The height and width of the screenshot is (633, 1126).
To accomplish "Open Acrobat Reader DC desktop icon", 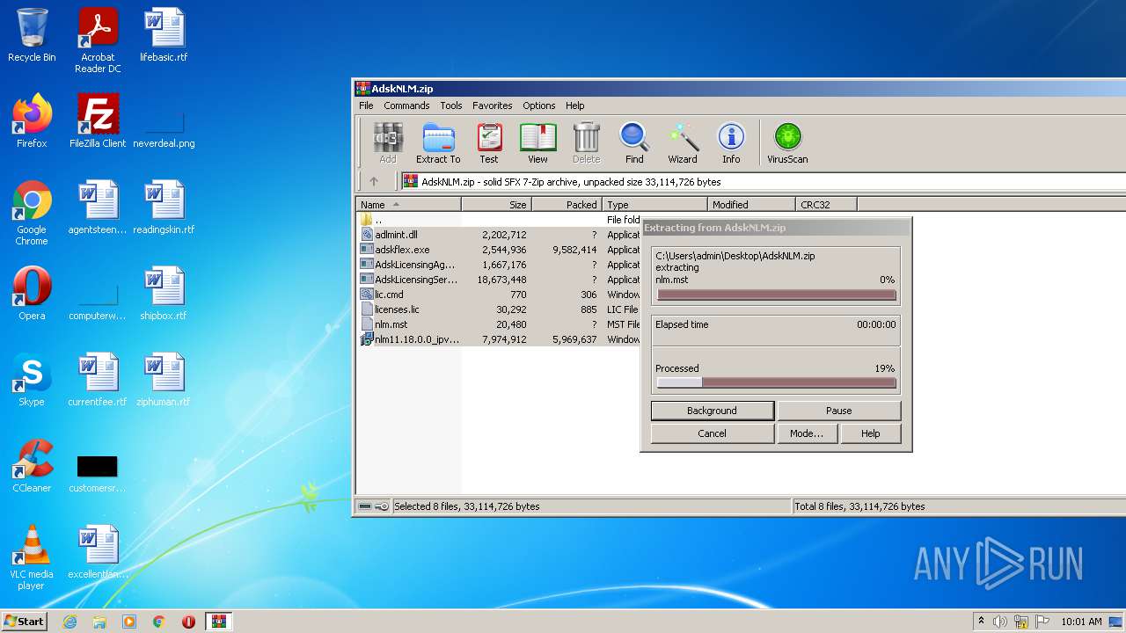I will point(98,40).
